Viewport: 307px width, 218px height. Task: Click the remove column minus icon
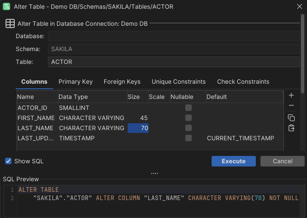pos(291,106)
